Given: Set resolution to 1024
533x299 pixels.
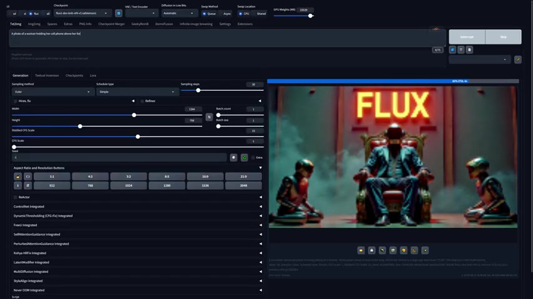Looking at the screenshot, I should pos(129,186).
